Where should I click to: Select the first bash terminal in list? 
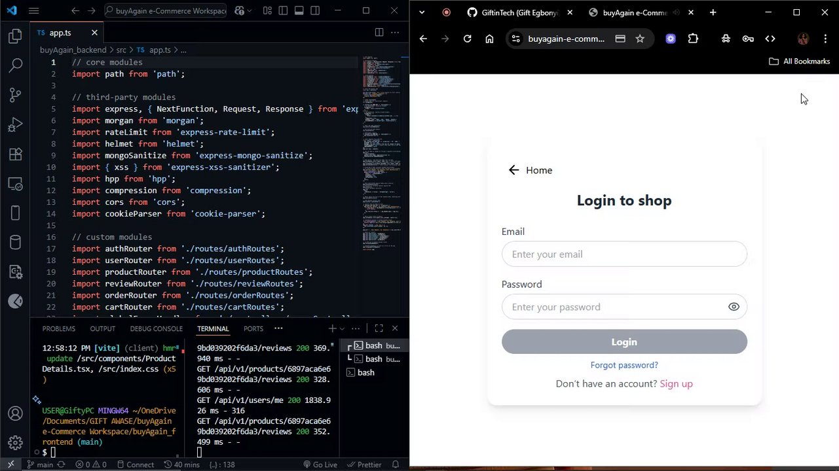[x=374, y=345]
